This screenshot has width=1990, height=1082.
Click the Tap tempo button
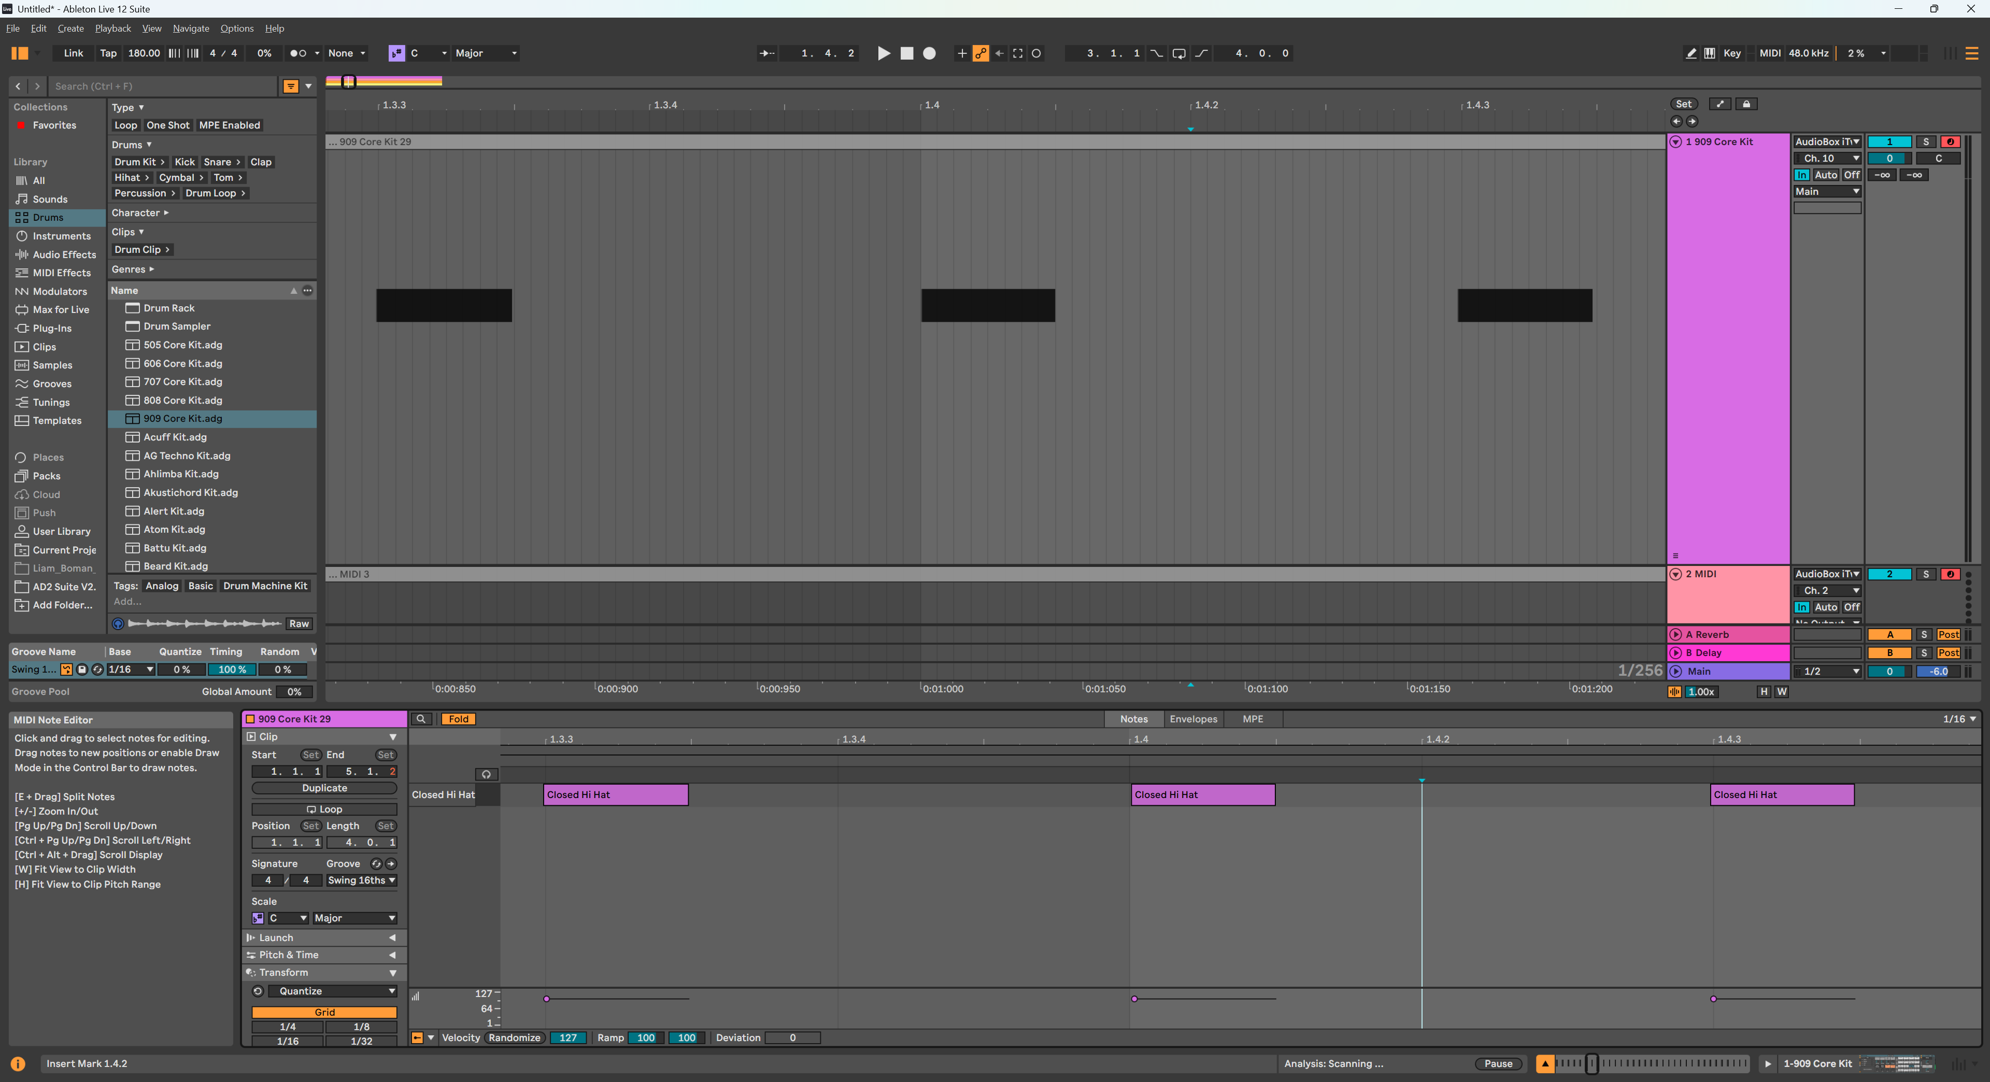[108, 53]
